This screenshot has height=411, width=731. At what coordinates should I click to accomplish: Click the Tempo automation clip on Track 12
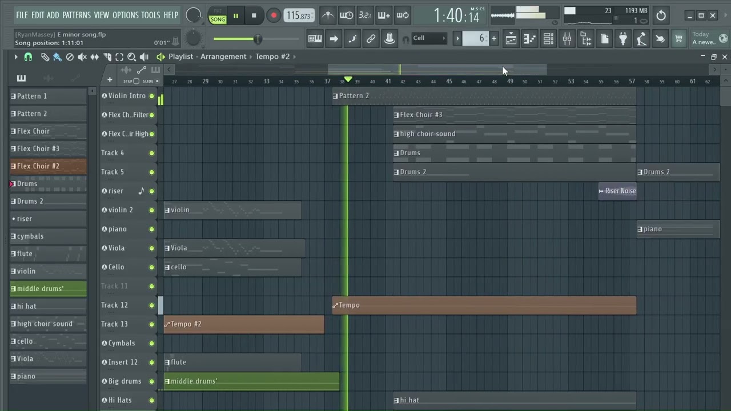click(484, 305)
